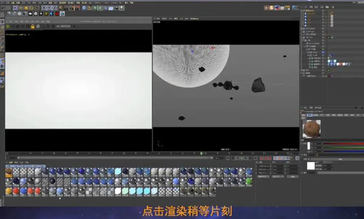Open the deformer objects icon

click(x=106, y=8)
